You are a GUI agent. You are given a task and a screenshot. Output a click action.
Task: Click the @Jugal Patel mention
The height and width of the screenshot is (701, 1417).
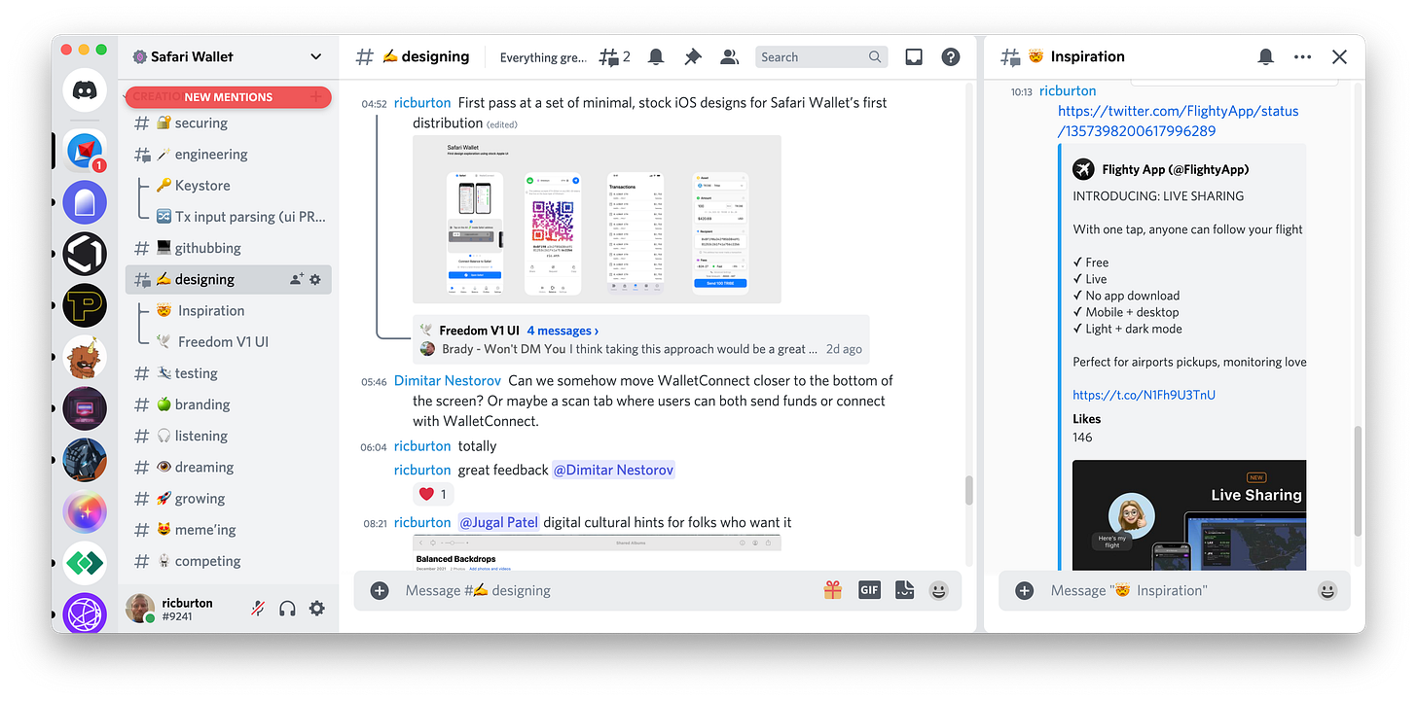click(498, 522)
